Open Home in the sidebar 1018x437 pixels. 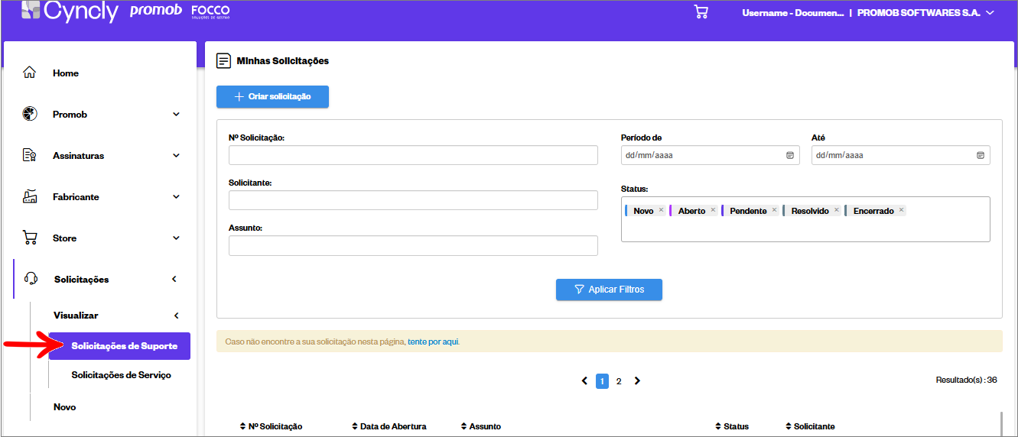point(66,73)
